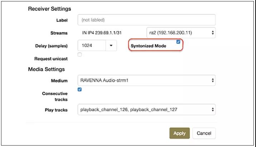Image resolution: width=256 pixels, height=147 pixels.
Task: Disable the Syntonized Mode checkbox
Action: [178, 42]
